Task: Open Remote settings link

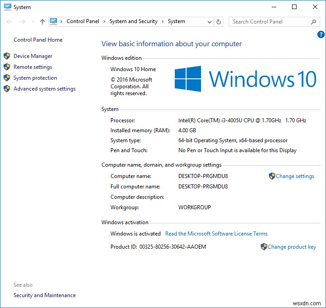Action: 33,67
